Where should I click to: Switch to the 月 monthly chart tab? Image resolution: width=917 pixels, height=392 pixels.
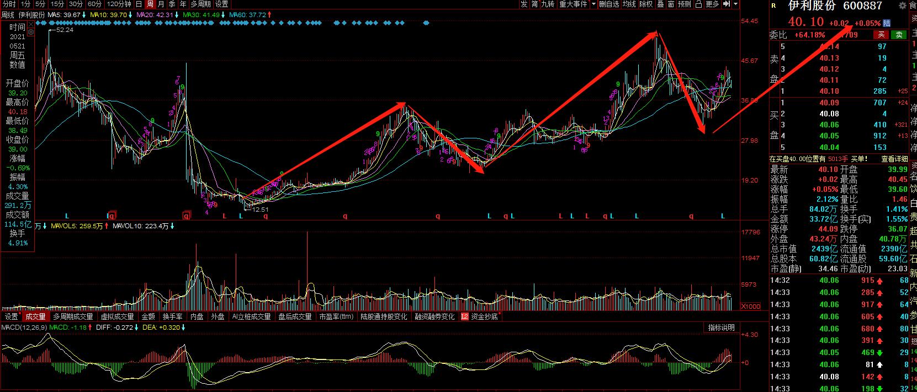[161, 4]
